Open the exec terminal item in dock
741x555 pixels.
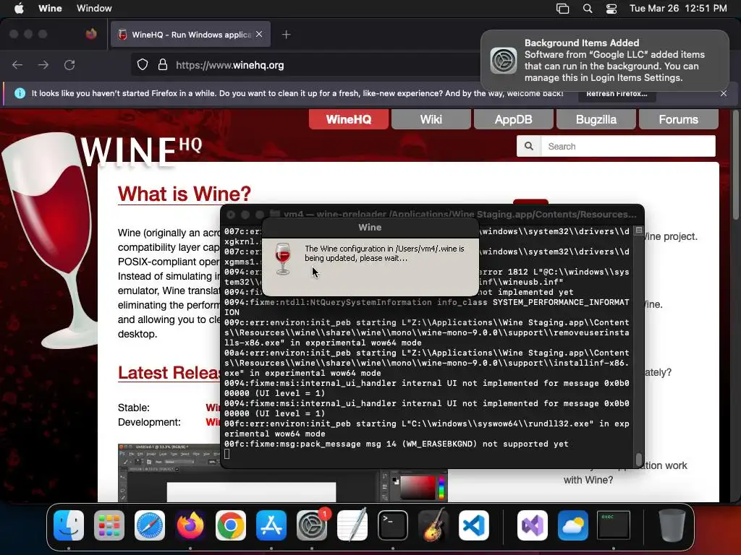click(x=614, y=525)
